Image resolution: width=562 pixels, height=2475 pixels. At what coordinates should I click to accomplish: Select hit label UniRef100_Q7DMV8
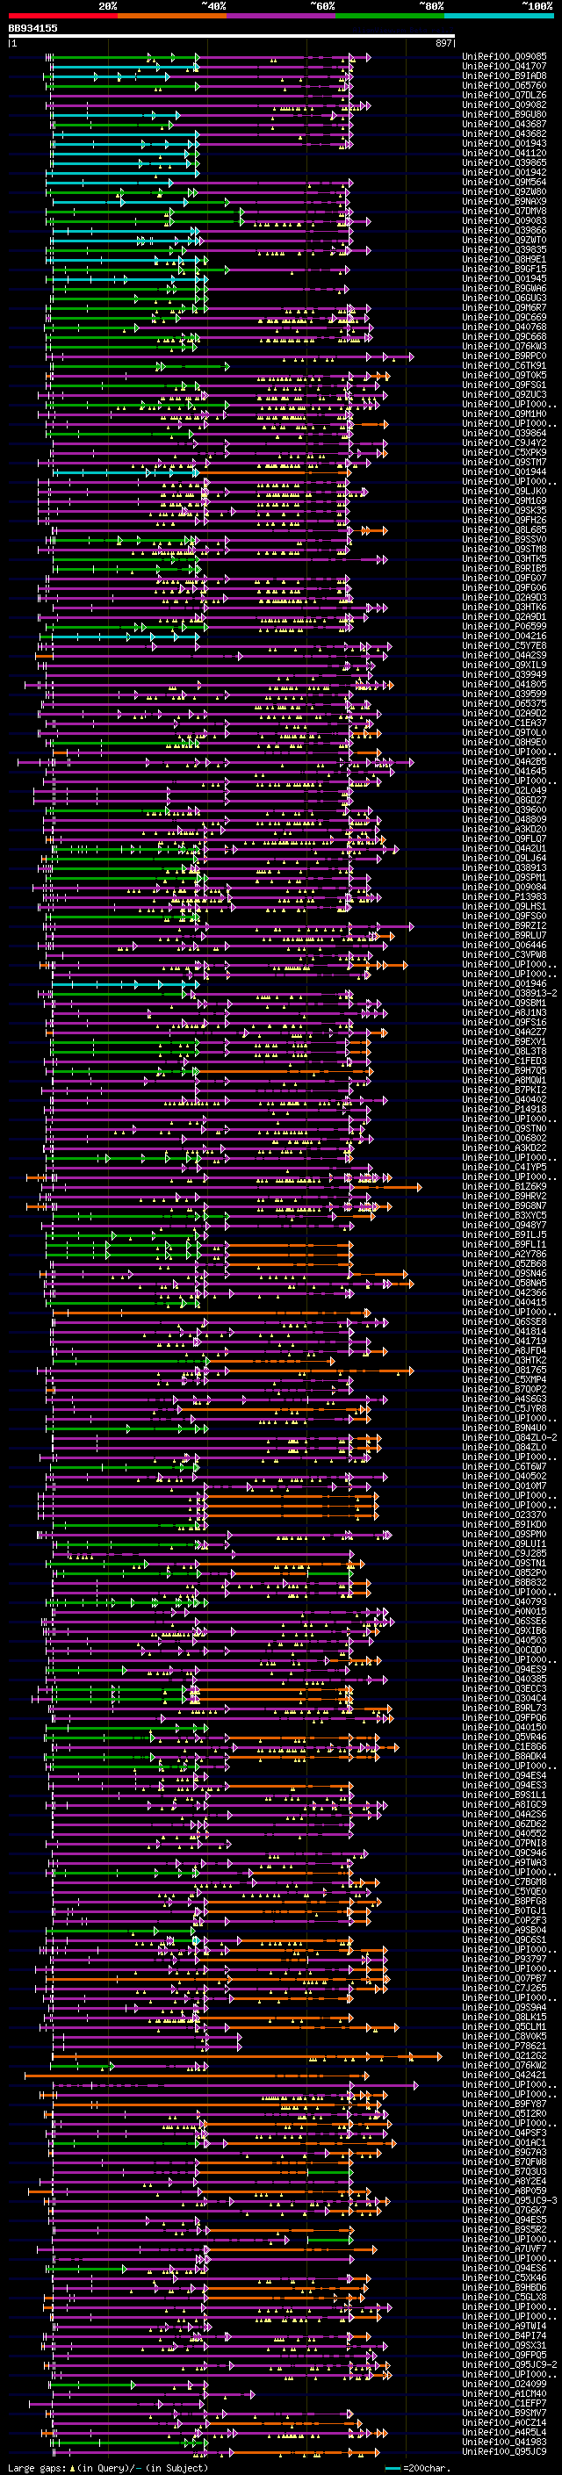pos(504,211)
